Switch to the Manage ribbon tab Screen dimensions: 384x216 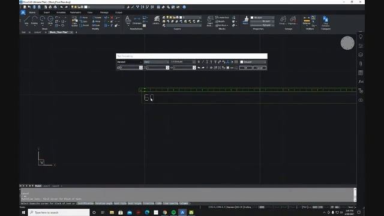coord(104,13)
